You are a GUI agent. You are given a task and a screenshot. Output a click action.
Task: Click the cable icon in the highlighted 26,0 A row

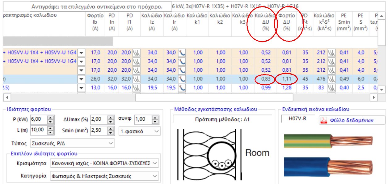(x=182, y=79)
